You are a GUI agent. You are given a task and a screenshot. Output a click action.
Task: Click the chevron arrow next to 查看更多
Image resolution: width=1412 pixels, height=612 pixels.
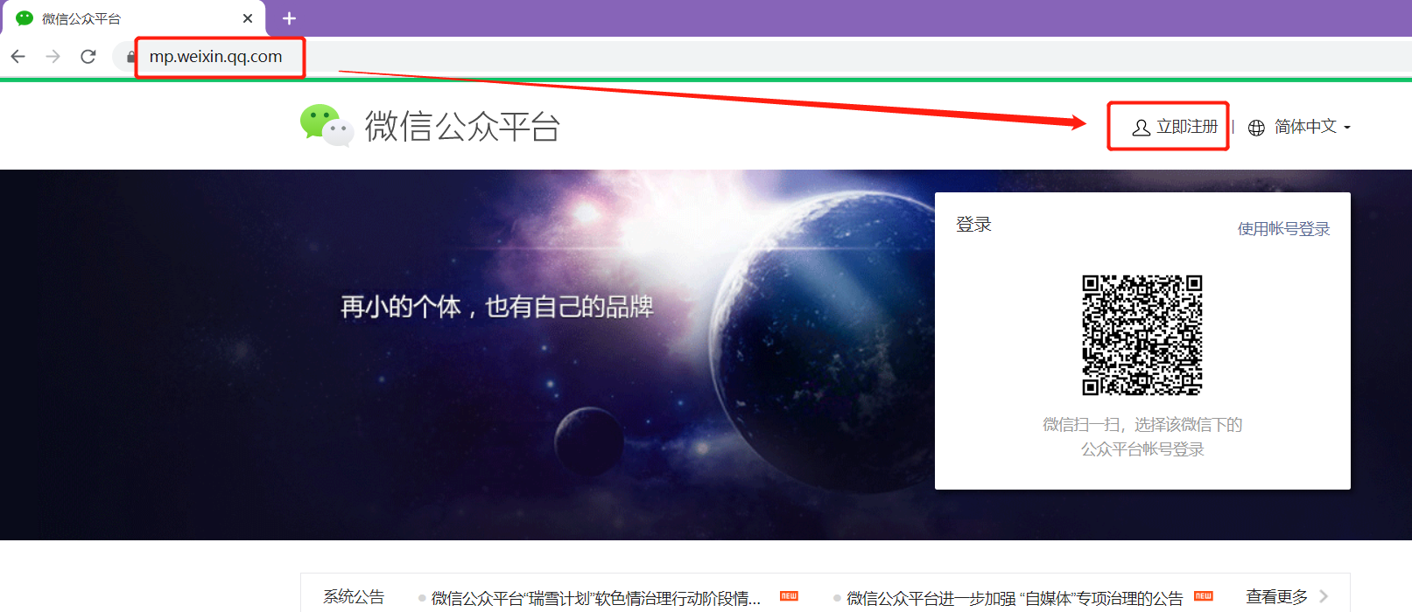[x=1324, y=596]
